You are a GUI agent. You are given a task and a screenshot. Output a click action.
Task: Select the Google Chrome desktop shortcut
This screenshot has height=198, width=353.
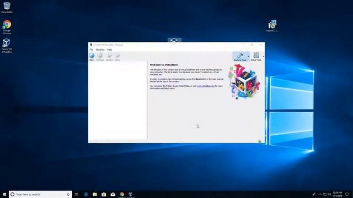tap(7, 27)
